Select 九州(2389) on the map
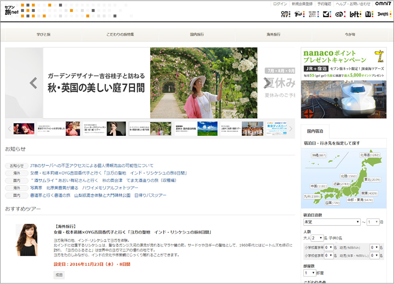This screenshot has width=394, height=284. (x=312, y=196)
